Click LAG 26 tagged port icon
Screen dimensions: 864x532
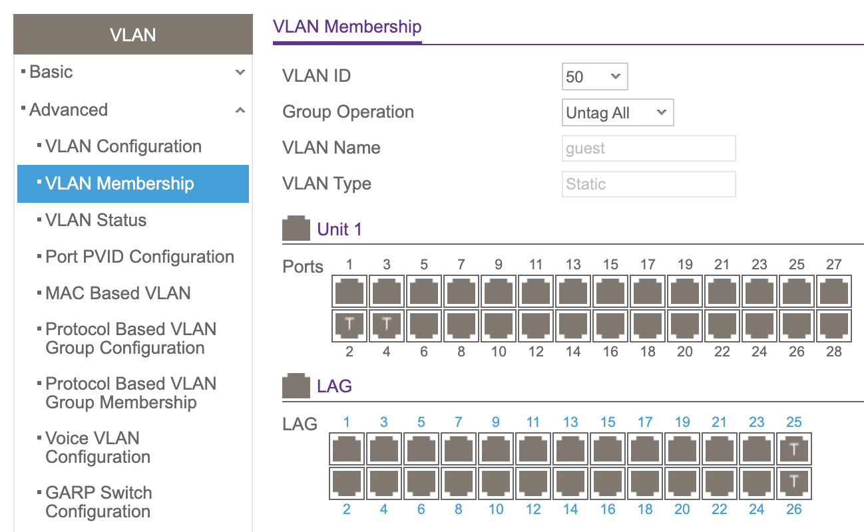[x=794, y=481]
